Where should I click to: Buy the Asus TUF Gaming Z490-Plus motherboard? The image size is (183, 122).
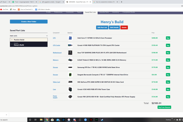[168, 53]
